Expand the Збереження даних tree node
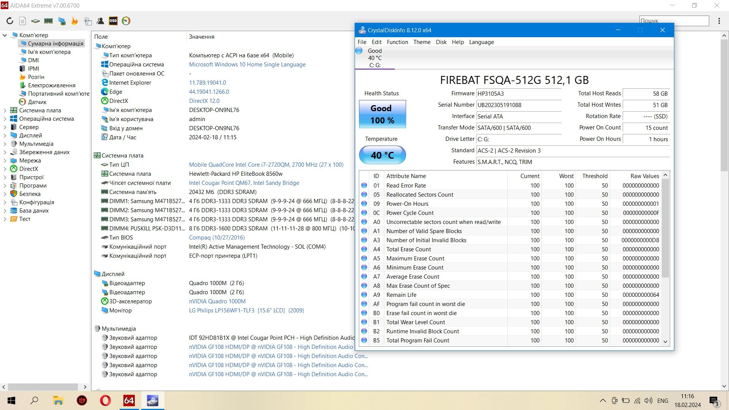This screenshot has width=729, height=410. 5,152
